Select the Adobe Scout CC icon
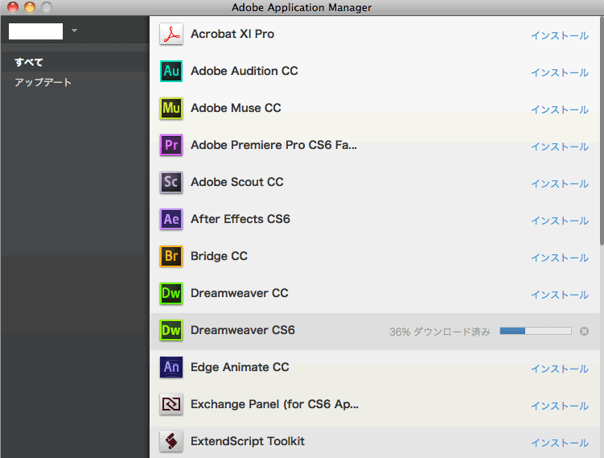Viewport: 604px width, 458px height. coord(171,183)
